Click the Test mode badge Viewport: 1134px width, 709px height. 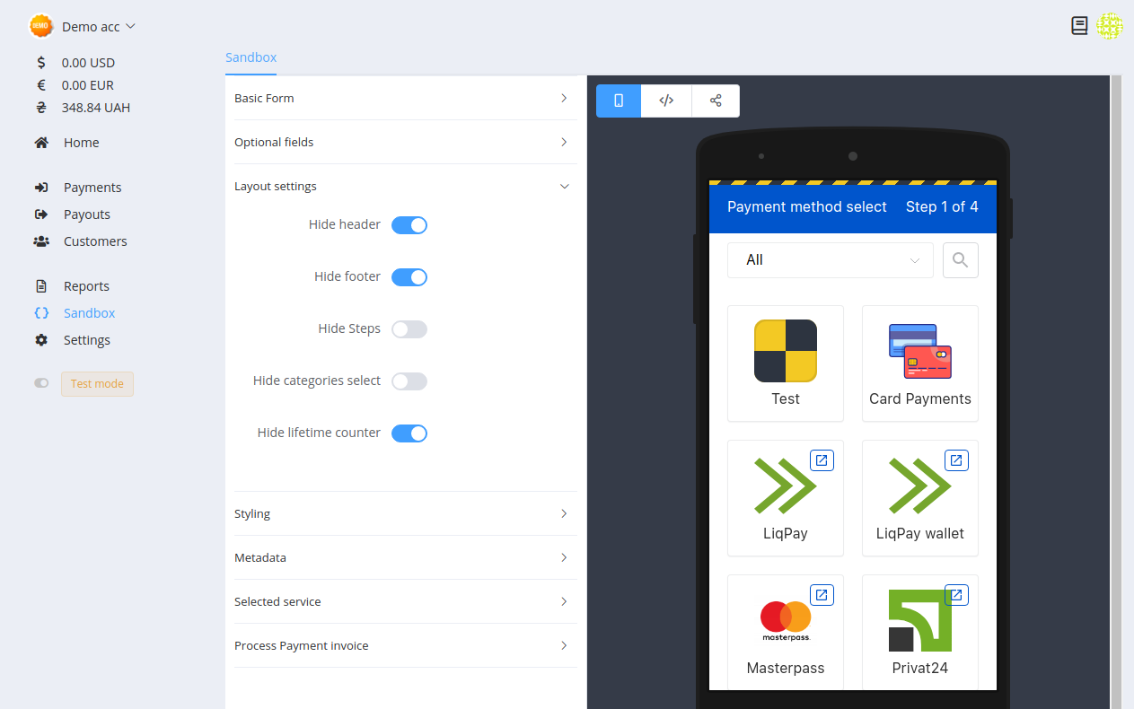pyautogui.click(x=97, y=384)
